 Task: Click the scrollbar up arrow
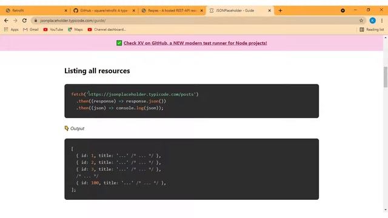[386, 38]
